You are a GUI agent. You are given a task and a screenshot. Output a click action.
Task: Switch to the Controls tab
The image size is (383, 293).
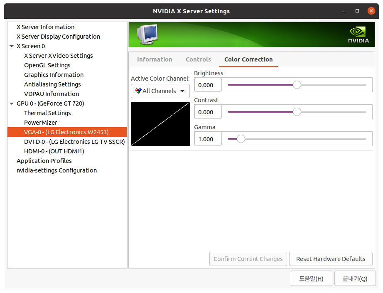[198, 59]
